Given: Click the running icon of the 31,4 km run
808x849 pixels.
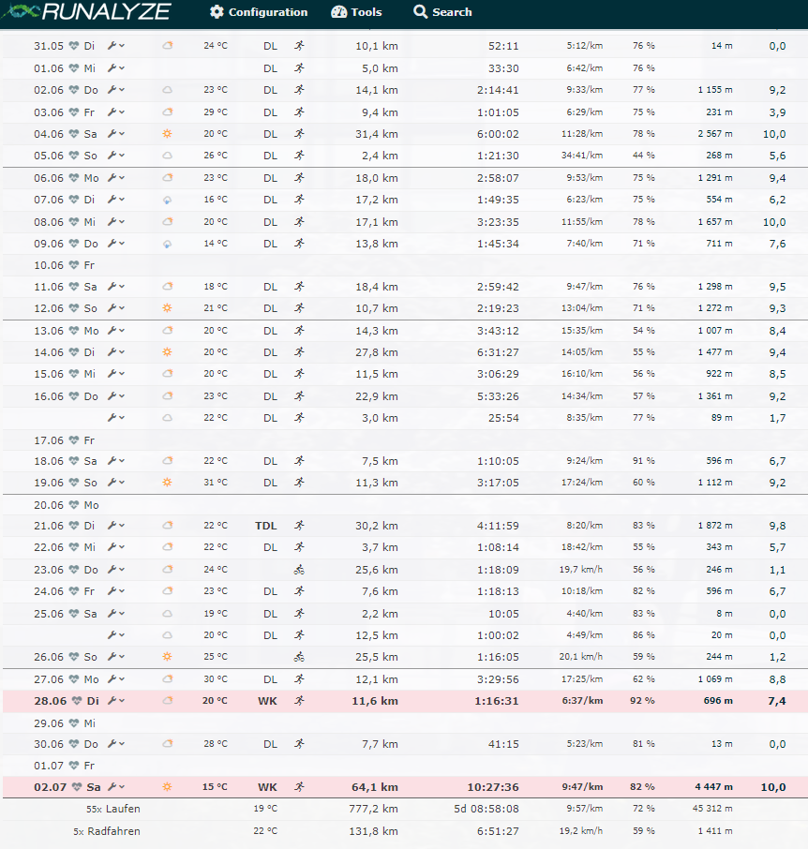Looking at the screenshot, I should coord(299,134).
